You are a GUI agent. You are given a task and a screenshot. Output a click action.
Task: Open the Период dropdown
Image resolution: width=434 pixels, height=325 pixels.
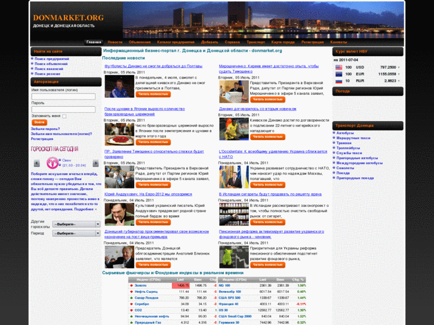[76, 233]
